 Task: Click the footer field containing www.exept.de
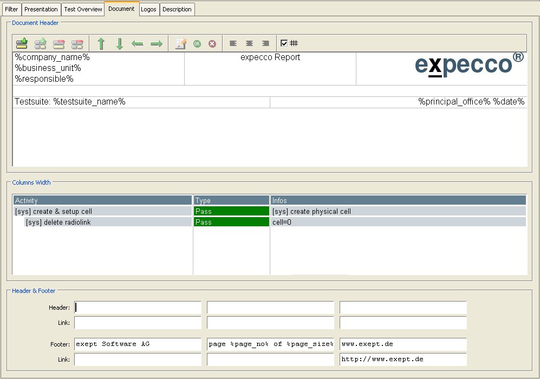(402, 344)
